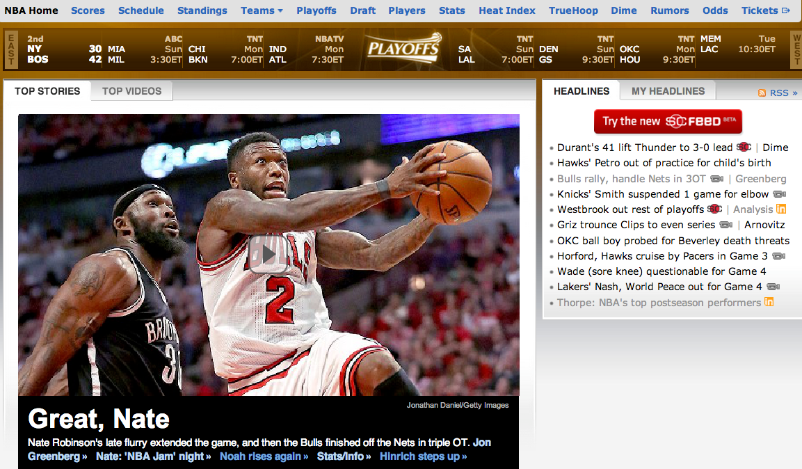Go to NBA Home

coord(31,10)
